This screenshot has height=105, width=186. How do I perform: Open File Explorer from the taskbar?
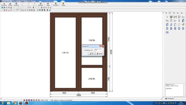click(x=8, y=103)
